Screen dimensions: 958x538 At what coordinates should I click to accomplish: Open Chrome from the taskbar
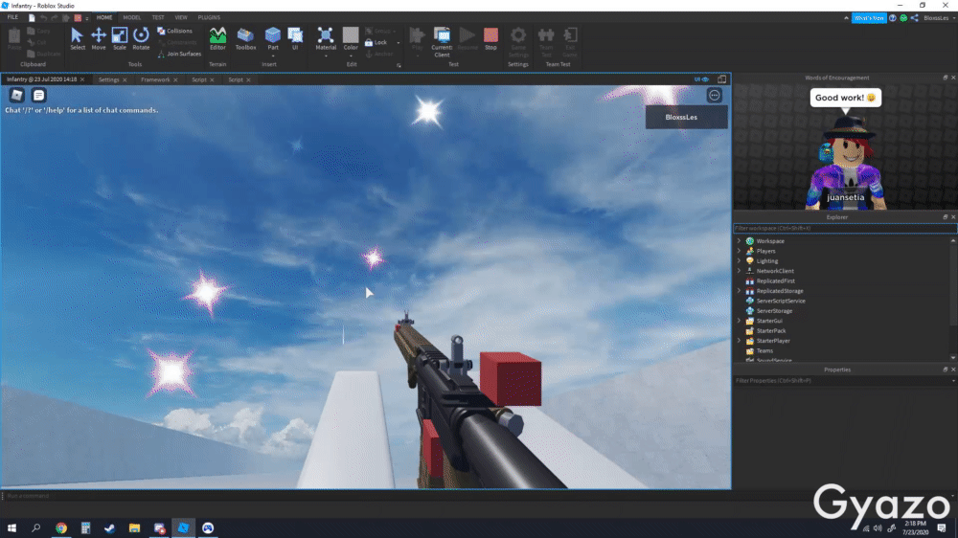[61, 527]
